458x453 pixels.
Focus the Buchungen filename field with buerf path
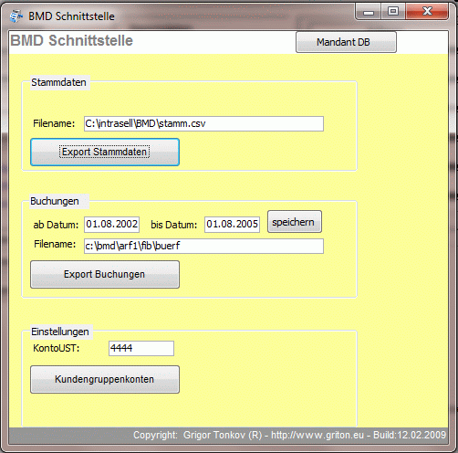(203, 246)
